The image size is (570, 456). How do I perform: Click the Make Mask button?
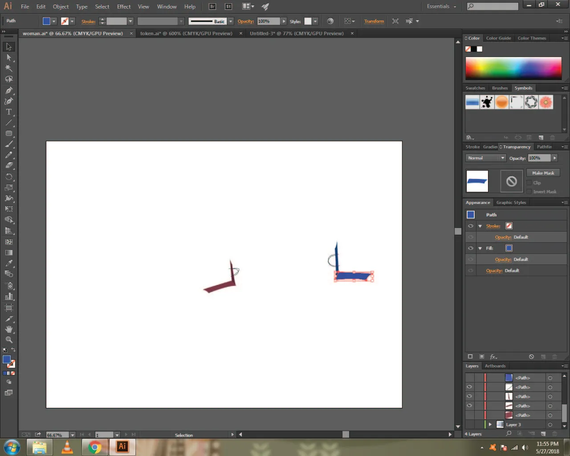click(x=543, y=173)
